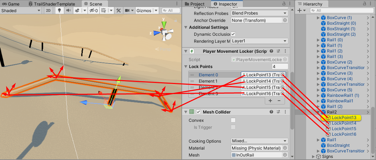Toggle the scene grid icon
The height and width of the screenshot is (160, 376).
[x=104, y=10]
